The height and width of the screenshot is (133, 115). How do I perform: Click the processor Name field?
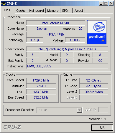click(x=55, y=23)
